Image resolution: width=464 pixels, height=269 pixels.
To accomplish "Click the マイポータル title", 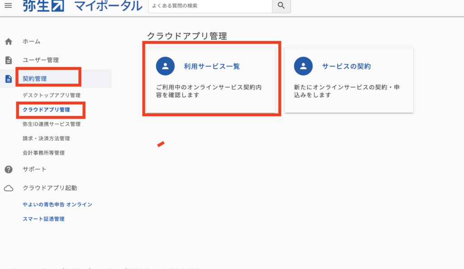I will [x=108, y=6].
